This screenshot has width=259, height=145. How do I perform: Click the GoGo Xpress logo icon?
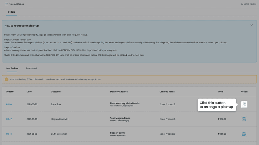[6, 4]
